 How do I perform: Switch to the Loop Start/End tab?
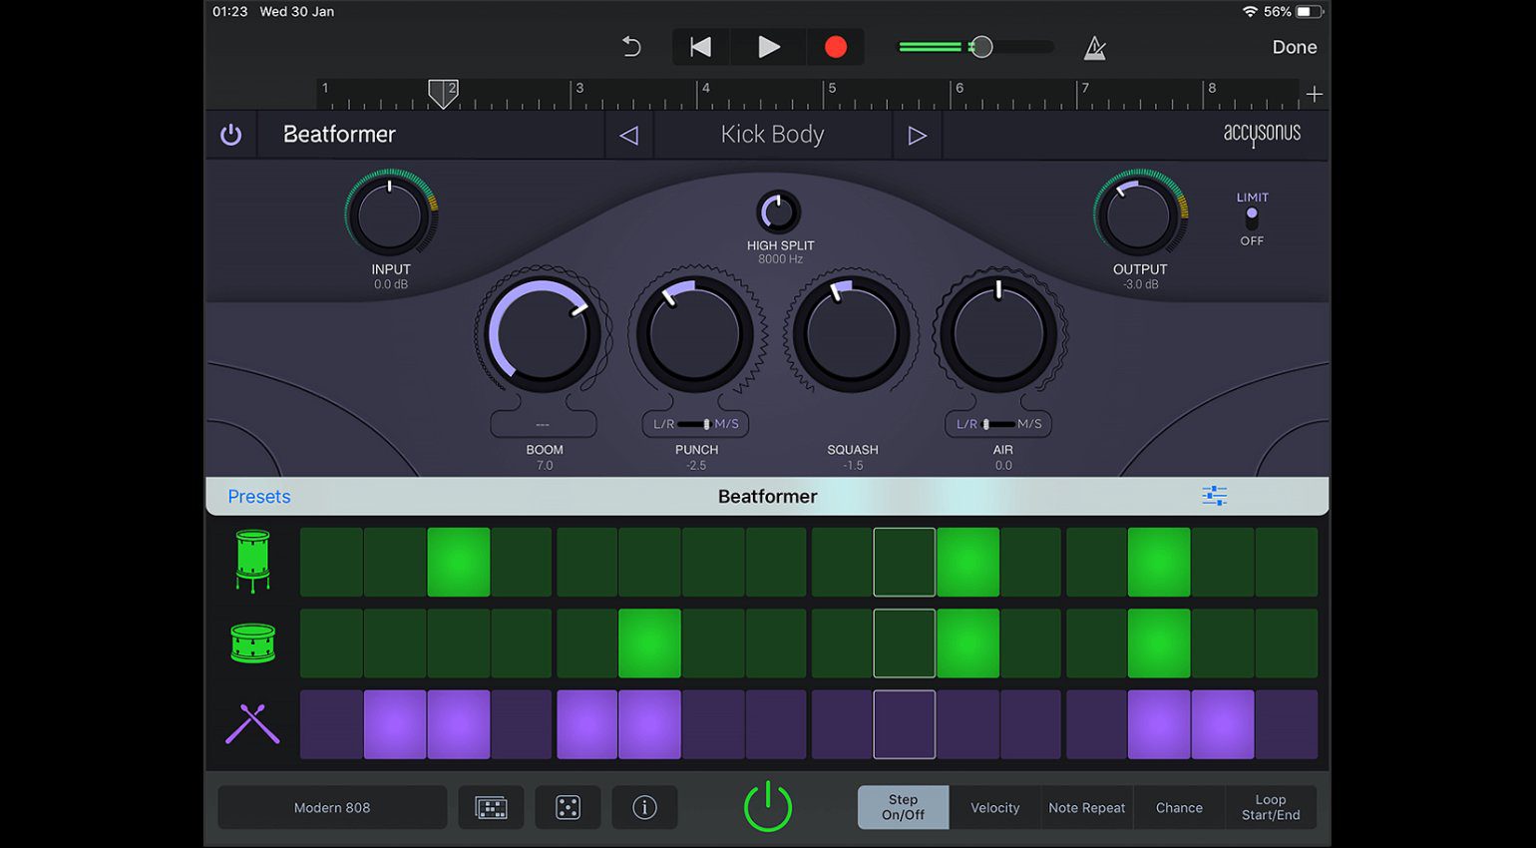[1271, 807]
